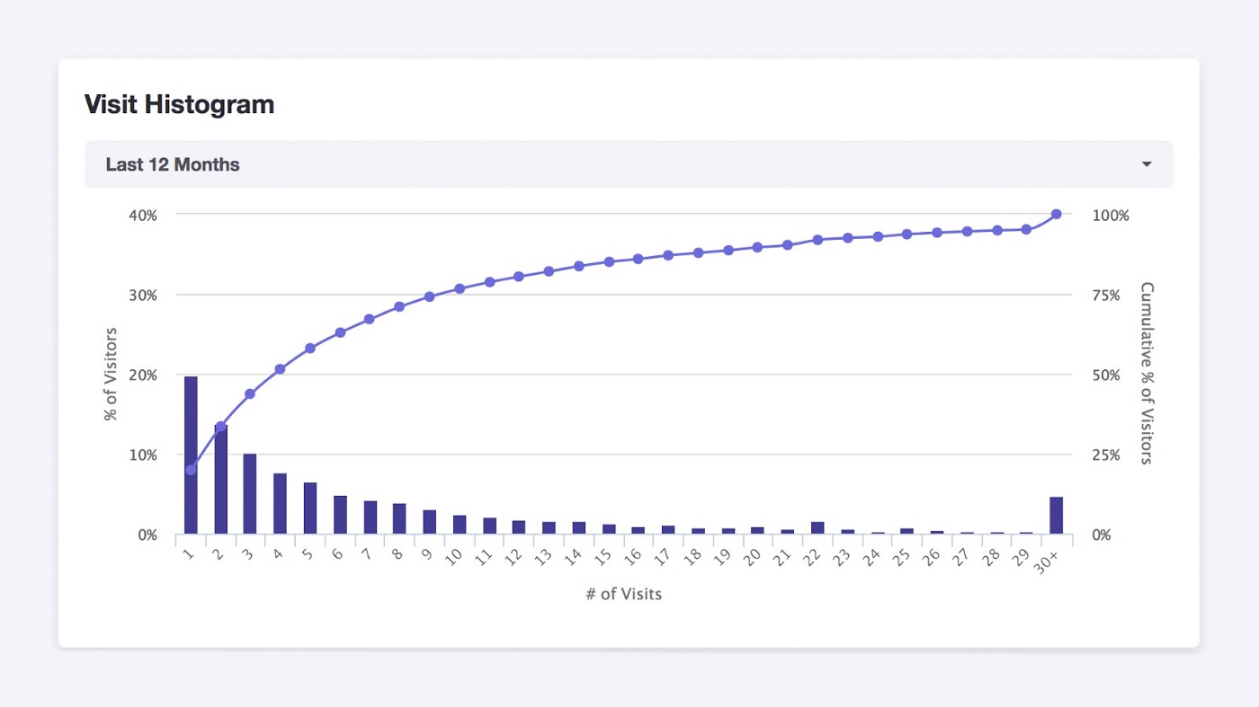Click the '# of Visits' axis label
The height and width of the screenshot is (707, 1259).
(x=622, y=594)
